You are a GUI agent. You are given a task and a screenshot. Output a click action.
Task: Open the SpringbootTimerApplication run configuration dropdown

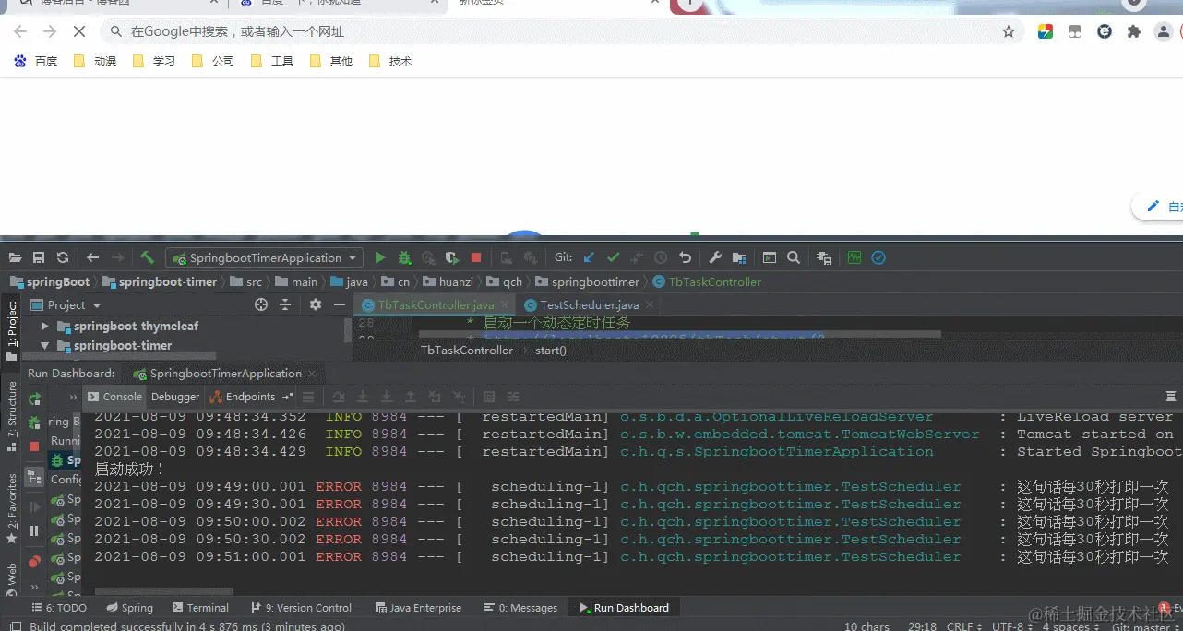tap(265, 258)
